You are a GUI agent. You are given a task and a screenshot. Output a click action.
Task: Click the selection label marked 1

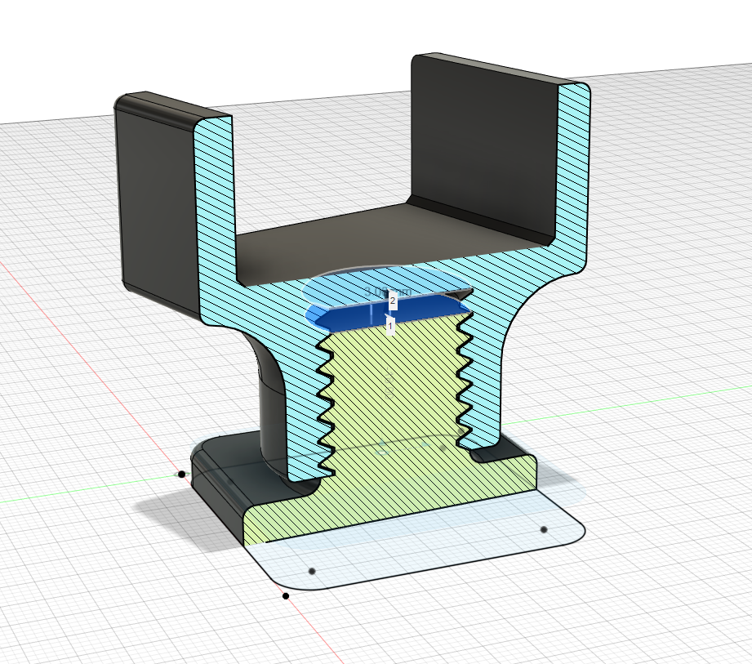tap(390, 326)
